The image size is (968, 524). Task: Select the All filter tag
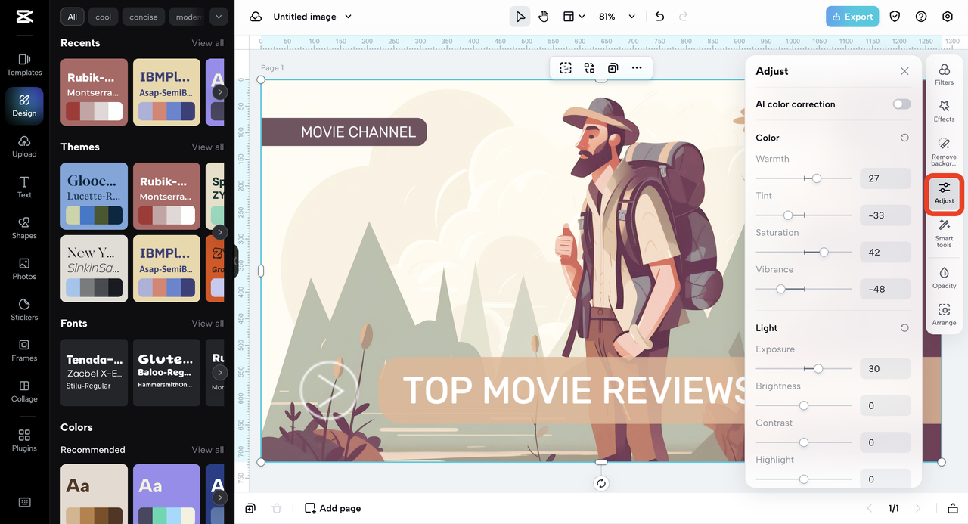point(72,17)
